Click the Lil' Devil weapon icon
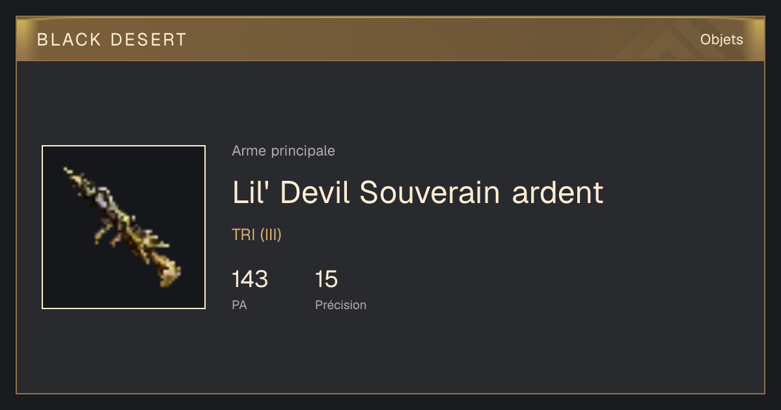Image resolution: width=781 pixels, height=410 pixels. [x=124, y=227]
